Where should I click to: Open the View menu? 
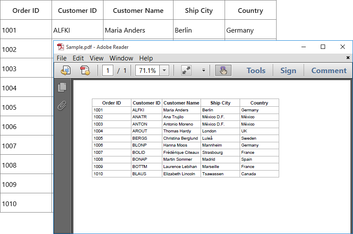[97, 58]
